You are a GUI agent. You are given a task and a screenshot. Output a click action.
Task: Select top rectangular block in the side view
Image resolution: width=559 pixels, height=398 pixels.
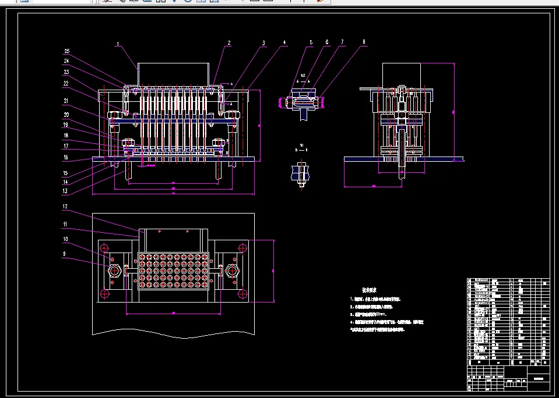click(x=402, y=75)
